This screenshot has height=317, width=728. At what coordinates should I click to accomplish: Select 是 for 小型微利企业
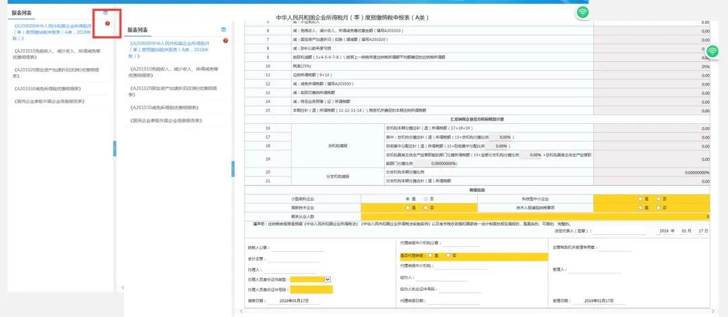coord(407,199)
